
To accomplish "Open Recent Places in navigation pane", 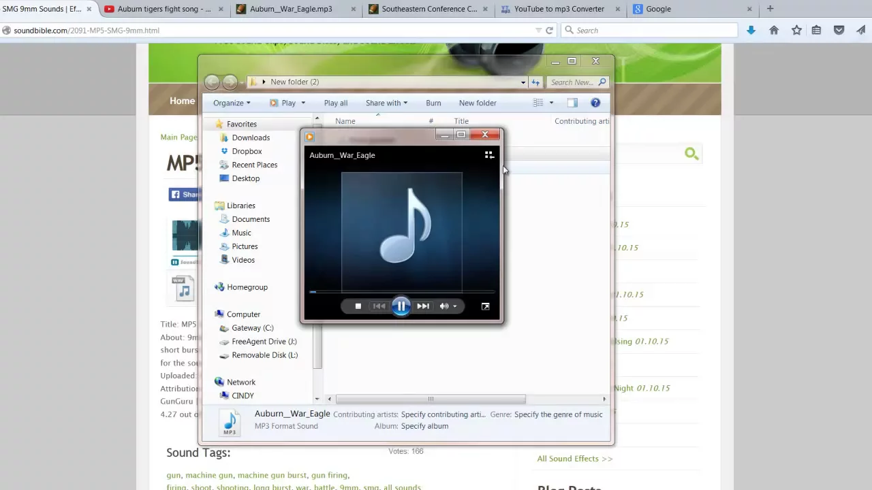I will click(x=254, y=165).
